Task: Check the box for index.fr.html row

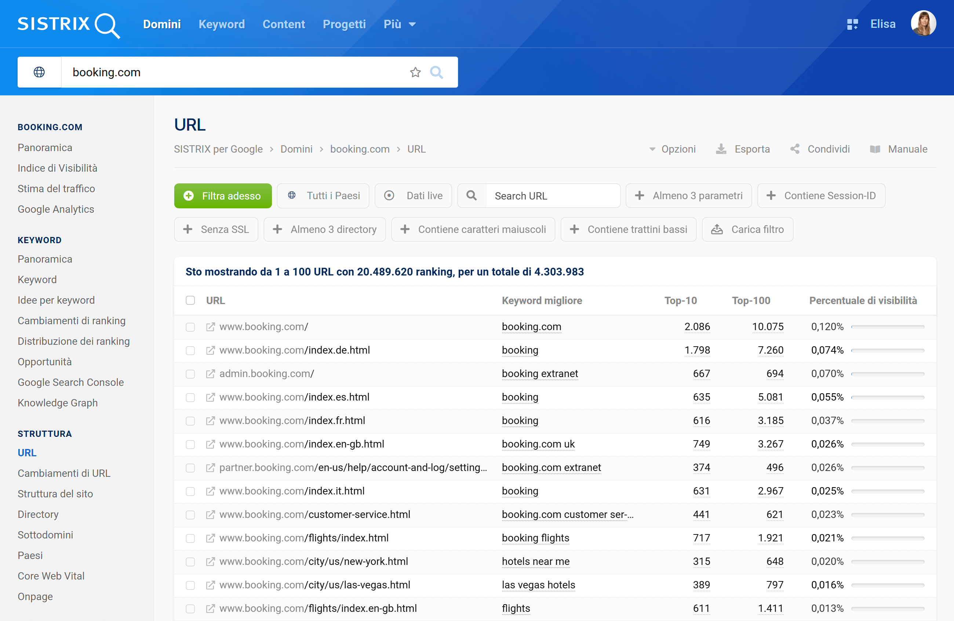Action: 190,421
